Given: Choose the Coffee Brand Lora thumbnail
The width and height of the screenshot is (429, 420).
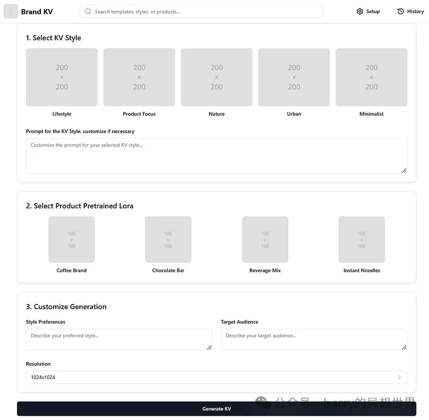Looking at the screenshot, I should (72, 240).
